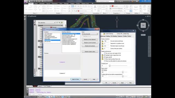The width and height of the screenshot is (175, 98).
Task: Click Restore classic colors button
Action: (x=90, y=52)
